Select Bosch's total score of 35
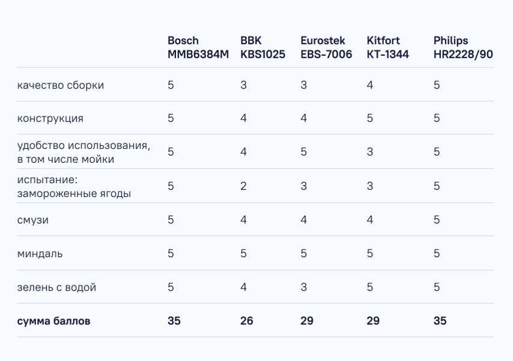513x361 pixels. click(x=174, y=321)
